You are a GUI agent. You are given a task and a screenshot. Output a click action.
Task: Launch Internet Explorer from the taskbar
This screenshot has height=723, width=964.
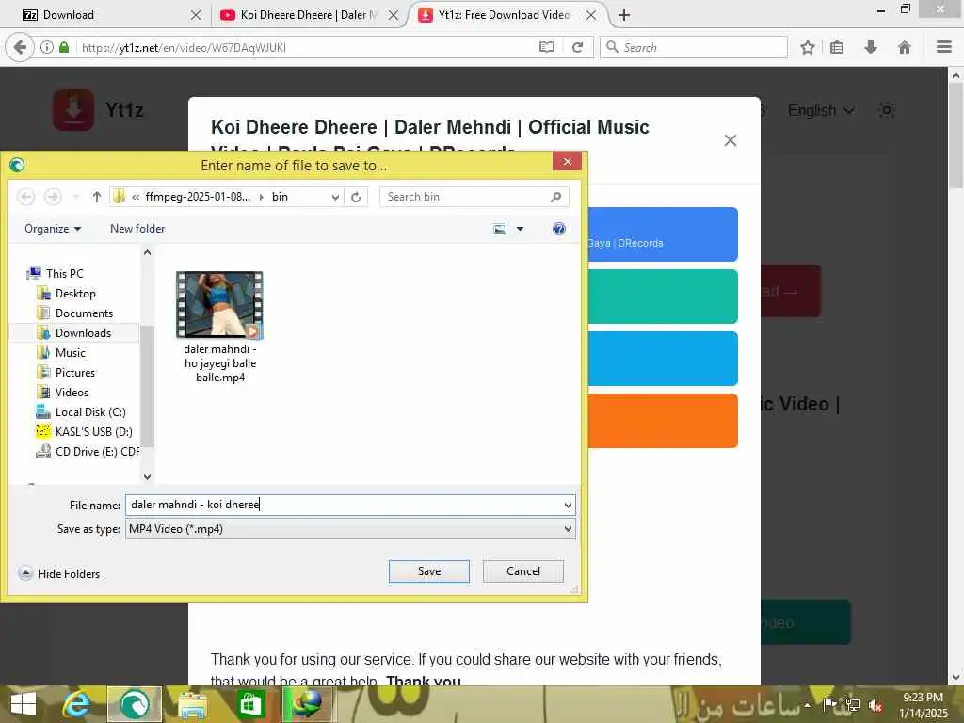tap(76, 704)
